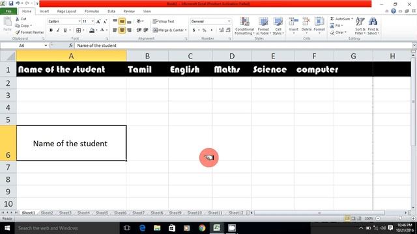This screenshot has height=234, width=417.
Task: Toggle Underline formatting
Action: pos(65,31)
